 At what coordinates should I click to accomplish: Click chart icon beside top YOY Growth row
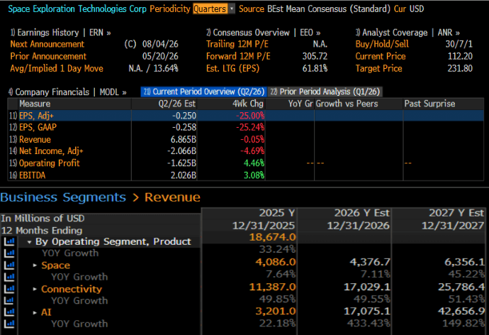(9, 253)
